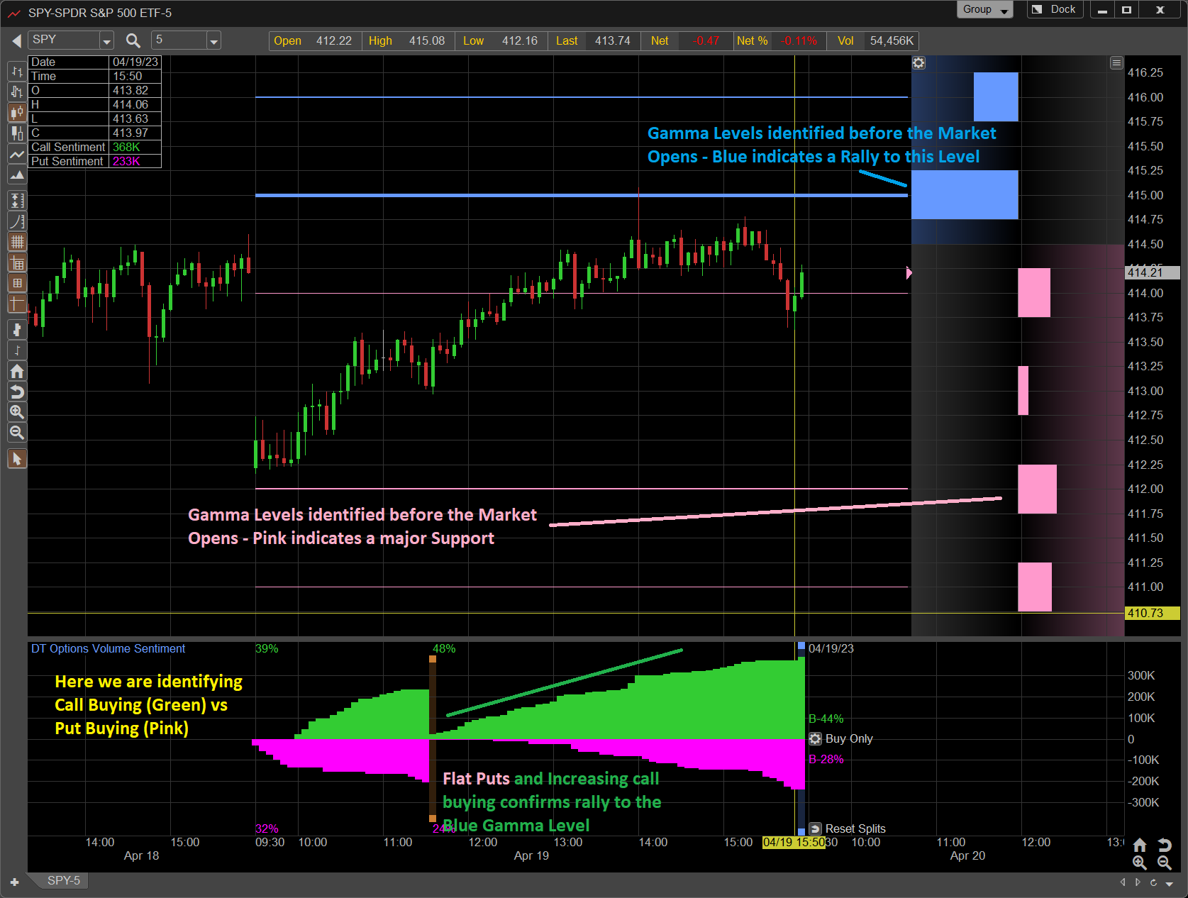Click the auto-scale price axis icon

[x=17, y=201]
